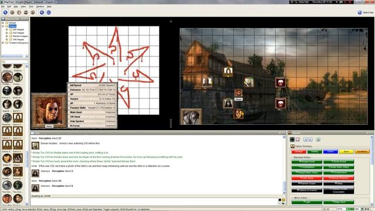The height and width of the screenshot is (211, 375).
Task: Click the second round toolbar tool icon
Action: (12, 12)
